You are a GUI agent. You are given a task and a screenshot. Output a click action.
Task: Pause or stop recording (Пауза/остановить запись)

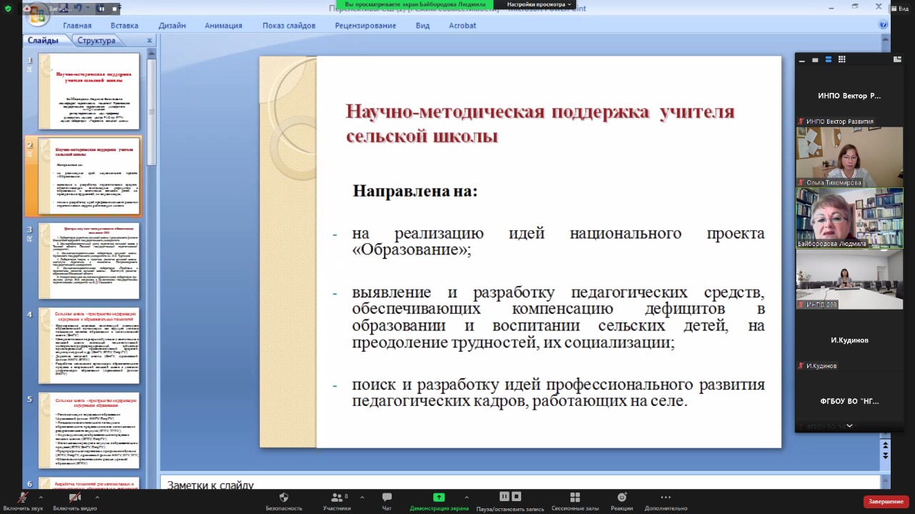click(510, 498)
